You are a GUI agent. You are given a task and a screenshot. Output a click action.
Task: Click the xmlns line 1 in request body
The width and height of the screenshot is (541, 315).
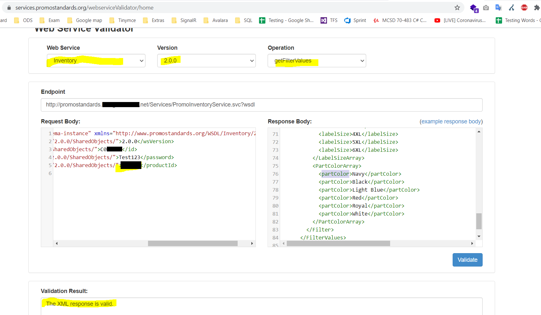[154, 134]
